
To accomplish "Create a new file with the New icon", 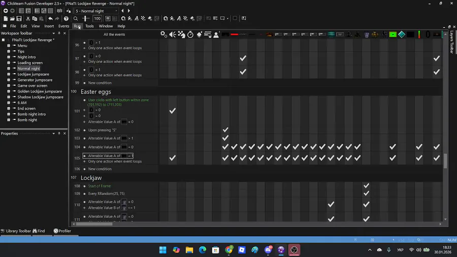I will (x=6, y=19).
